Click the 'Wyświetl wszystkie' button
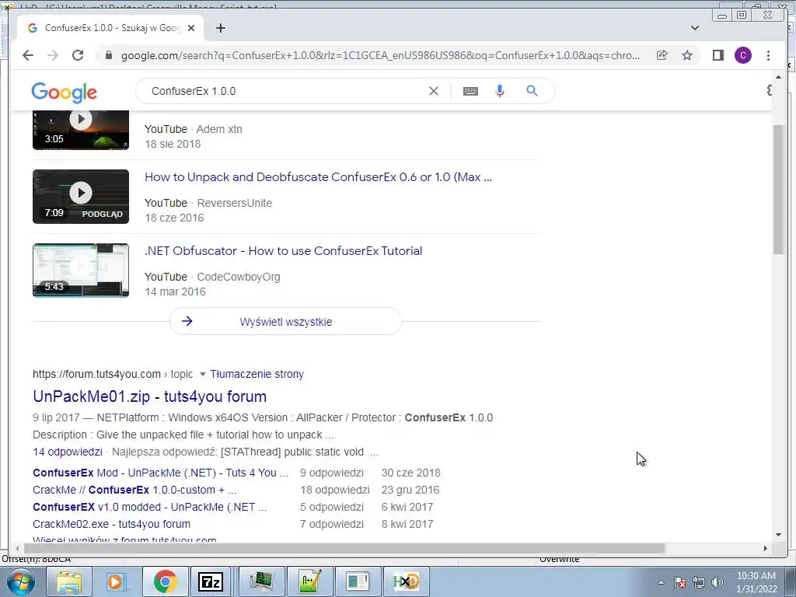Screen dimensions: 796x597 (x=286, y=321)
